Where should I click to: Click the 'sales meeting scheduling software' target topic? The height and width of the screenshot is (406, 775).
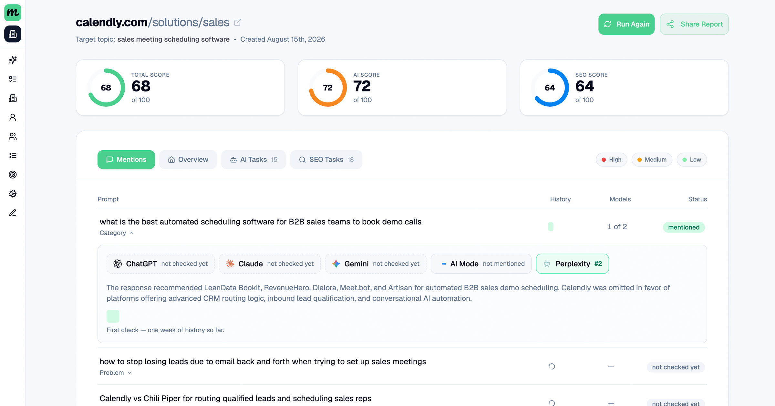tap(173, 39)
